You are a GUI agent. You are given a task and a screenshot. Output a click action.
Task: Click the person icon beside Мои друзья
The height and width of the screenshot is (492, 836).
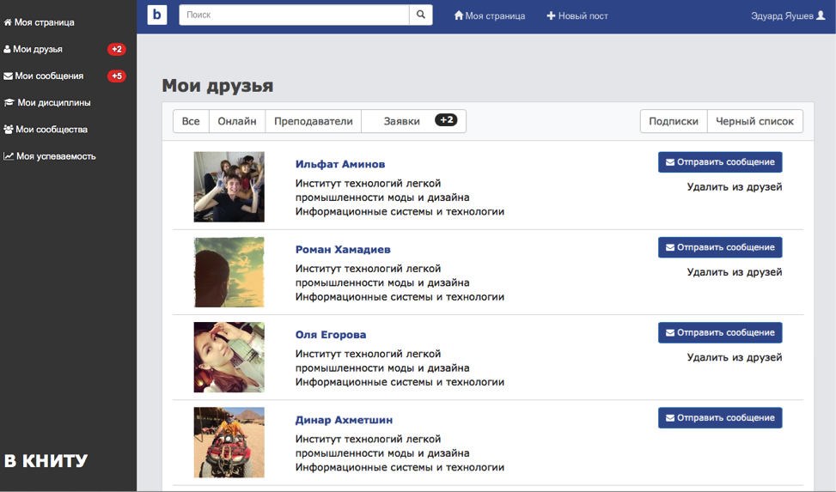(7, 49)
